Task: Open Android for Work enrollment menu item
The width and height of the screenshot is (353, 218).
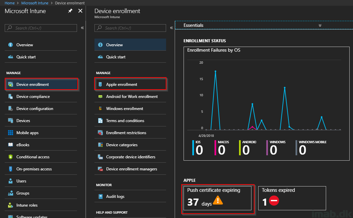Action: click(130, 97)
